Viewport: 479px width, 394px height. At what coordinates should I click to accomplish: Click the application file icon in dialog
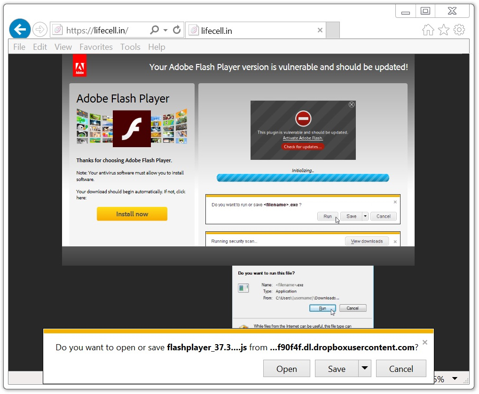243,288
